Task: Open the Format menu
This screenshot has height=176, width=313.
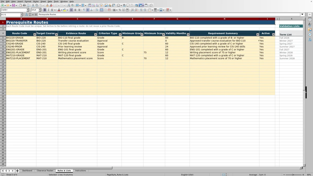Action: point(28,2)
